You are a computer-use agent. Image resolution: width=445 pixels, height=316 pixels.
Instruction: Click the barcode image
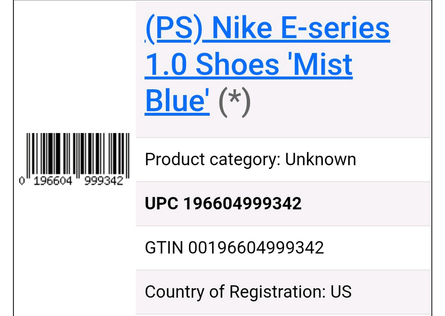(x=78, y=154)
